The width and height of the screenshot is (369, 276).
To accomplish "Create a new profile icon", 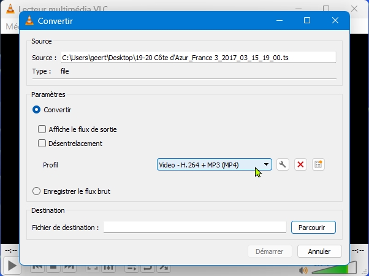I will point(318,164).
